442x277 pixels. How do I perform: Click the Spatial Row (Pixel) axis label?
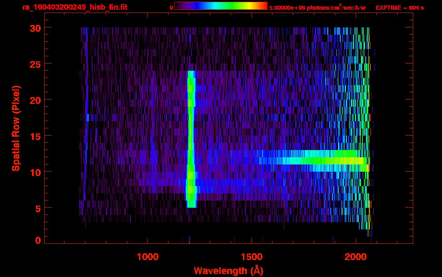pyautogui.click(x=16, y=128)
